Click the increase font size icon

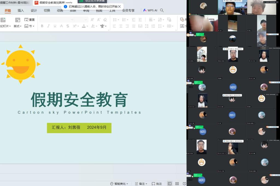pos(92,20)
